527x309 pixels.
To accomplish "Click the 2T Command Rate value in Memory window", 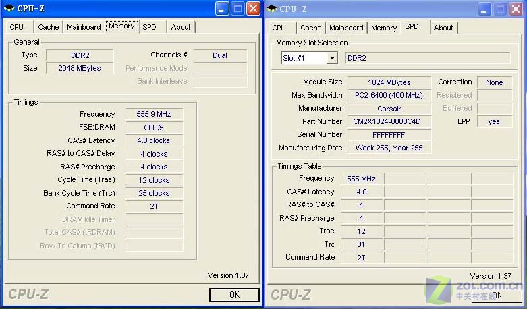I will [154, 206].
